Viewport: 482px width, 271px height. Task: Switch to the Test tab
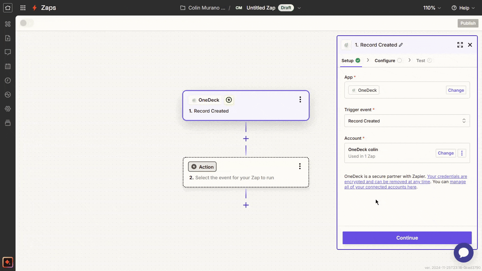tap(424, 60)
